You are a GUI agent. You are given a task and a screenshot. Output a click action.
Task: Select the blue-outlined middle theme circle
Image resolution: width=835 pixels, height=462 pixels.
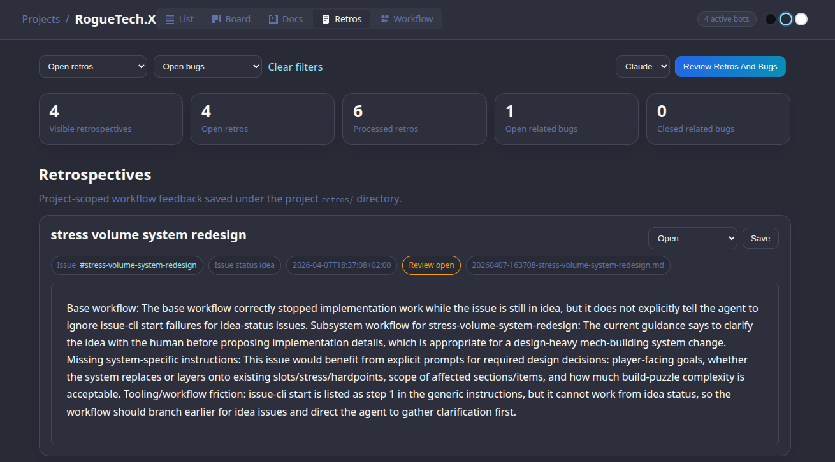tap(786, 19)
